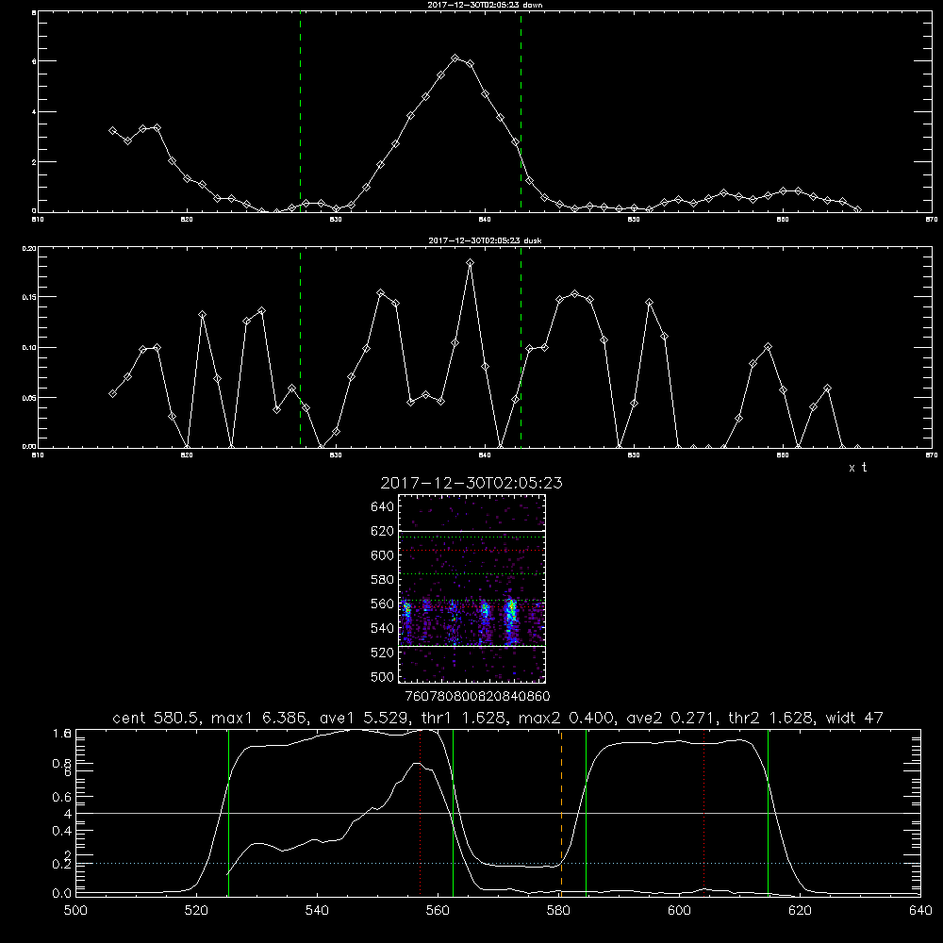Click the '620' x-axis label of bottom plot

[800, 911]
